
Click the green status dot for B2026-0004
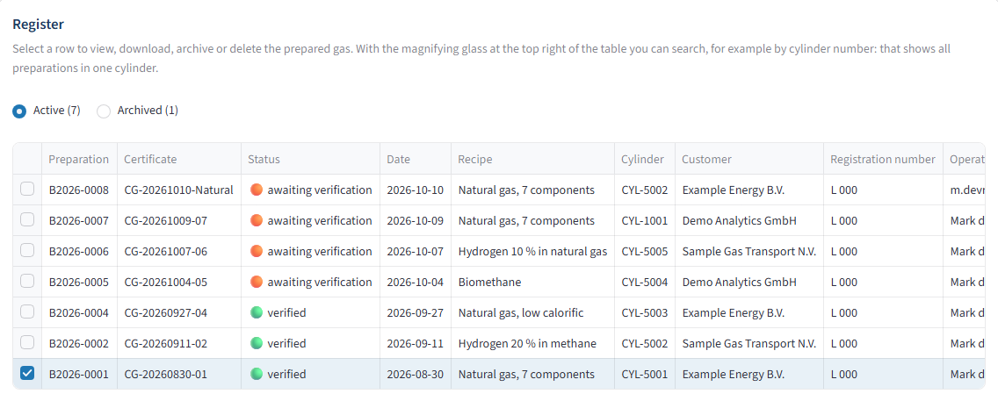[x=257, y=312]
